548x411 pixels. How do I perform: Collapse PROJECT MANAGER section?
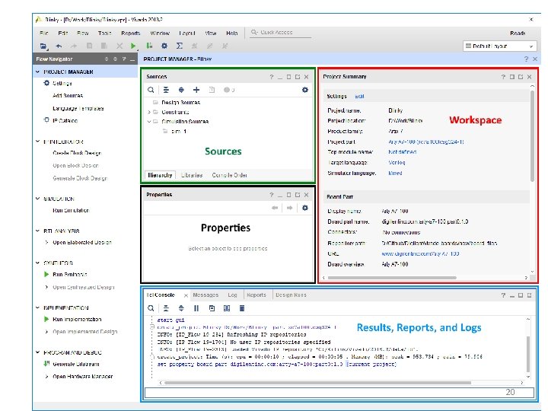point(38,72)
